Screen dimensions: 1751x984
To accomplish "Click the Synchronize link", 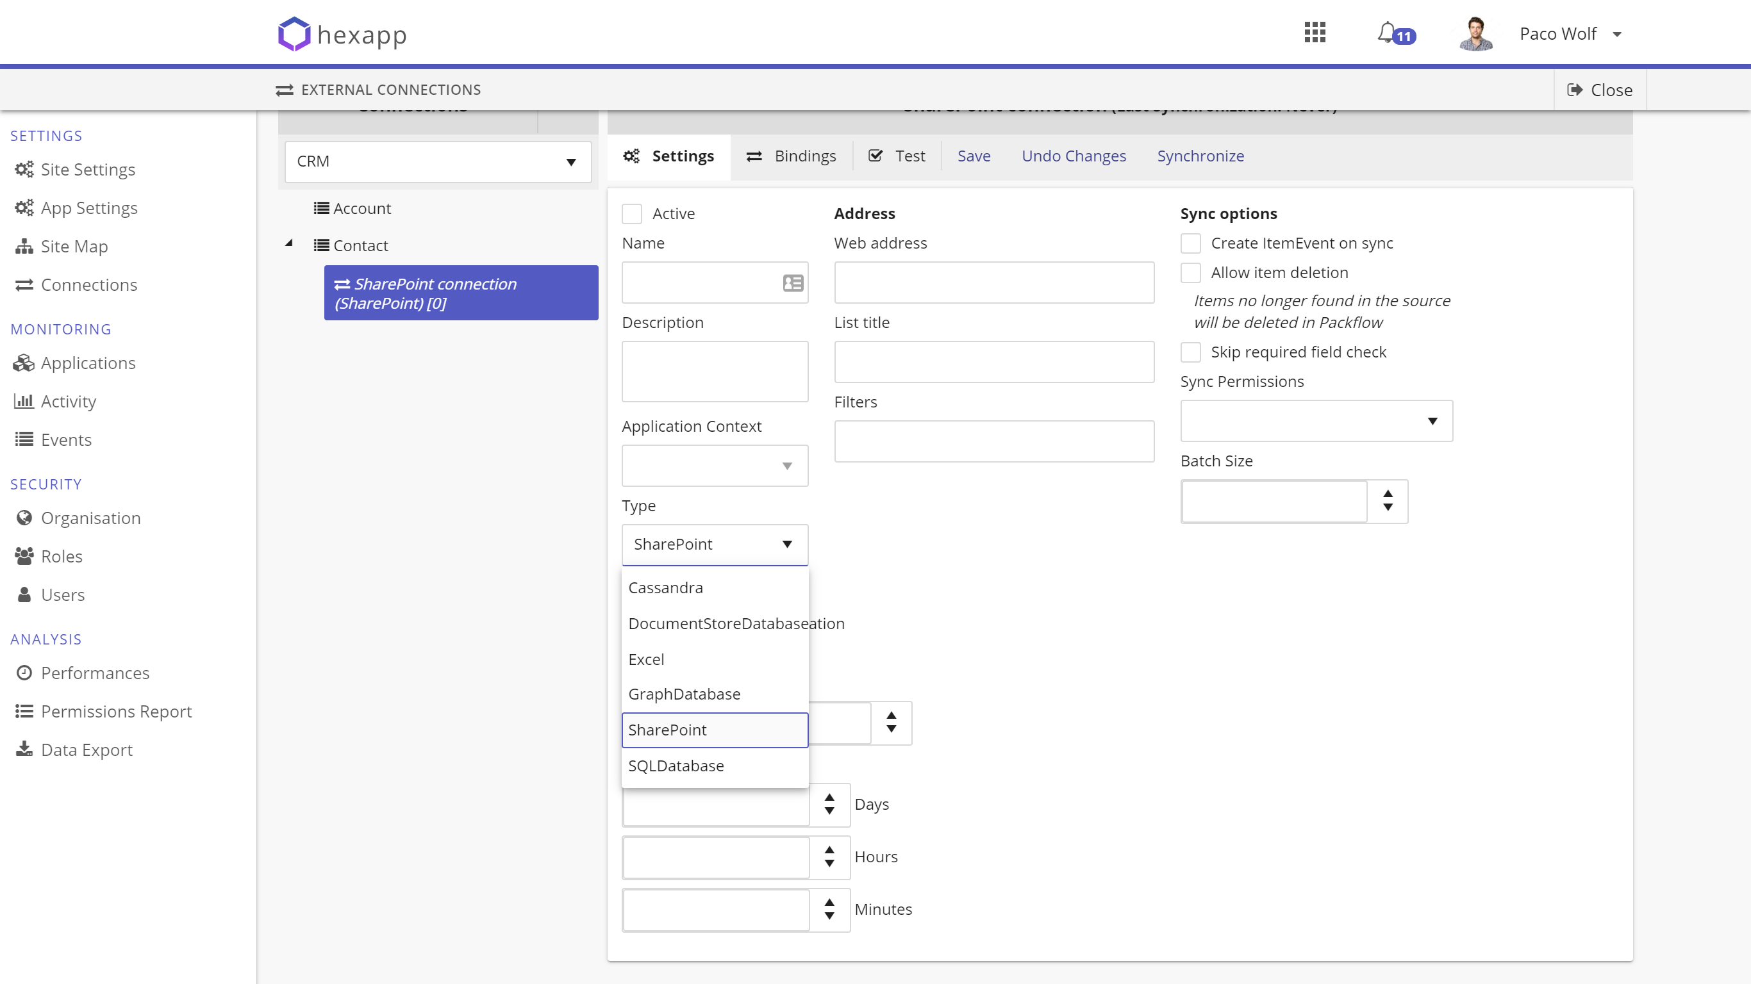I will (x=1200, y=156).
